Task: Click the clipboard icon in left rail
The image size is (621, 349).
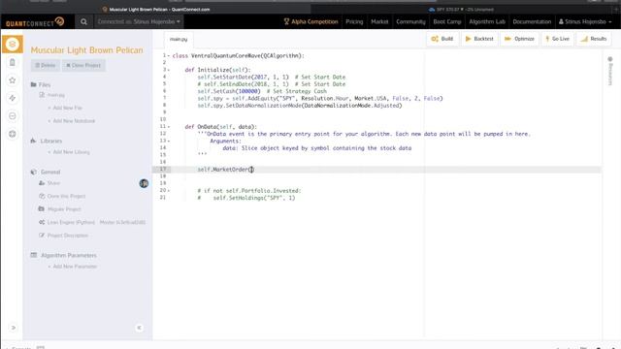Action: tap(13, 62)
